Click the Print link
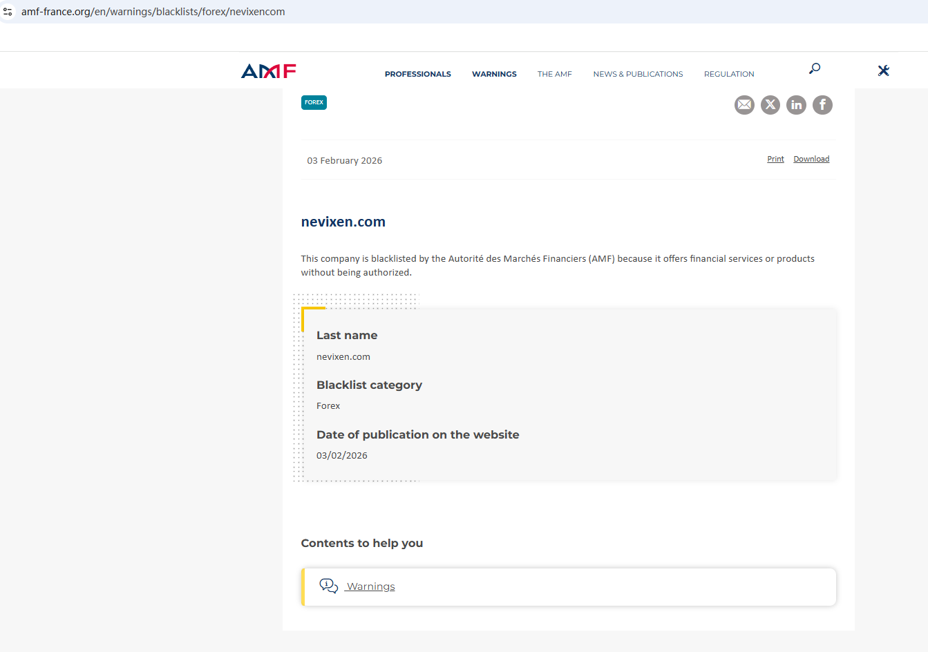The width and height of the screenshot is (928, 652). point(775,159)
